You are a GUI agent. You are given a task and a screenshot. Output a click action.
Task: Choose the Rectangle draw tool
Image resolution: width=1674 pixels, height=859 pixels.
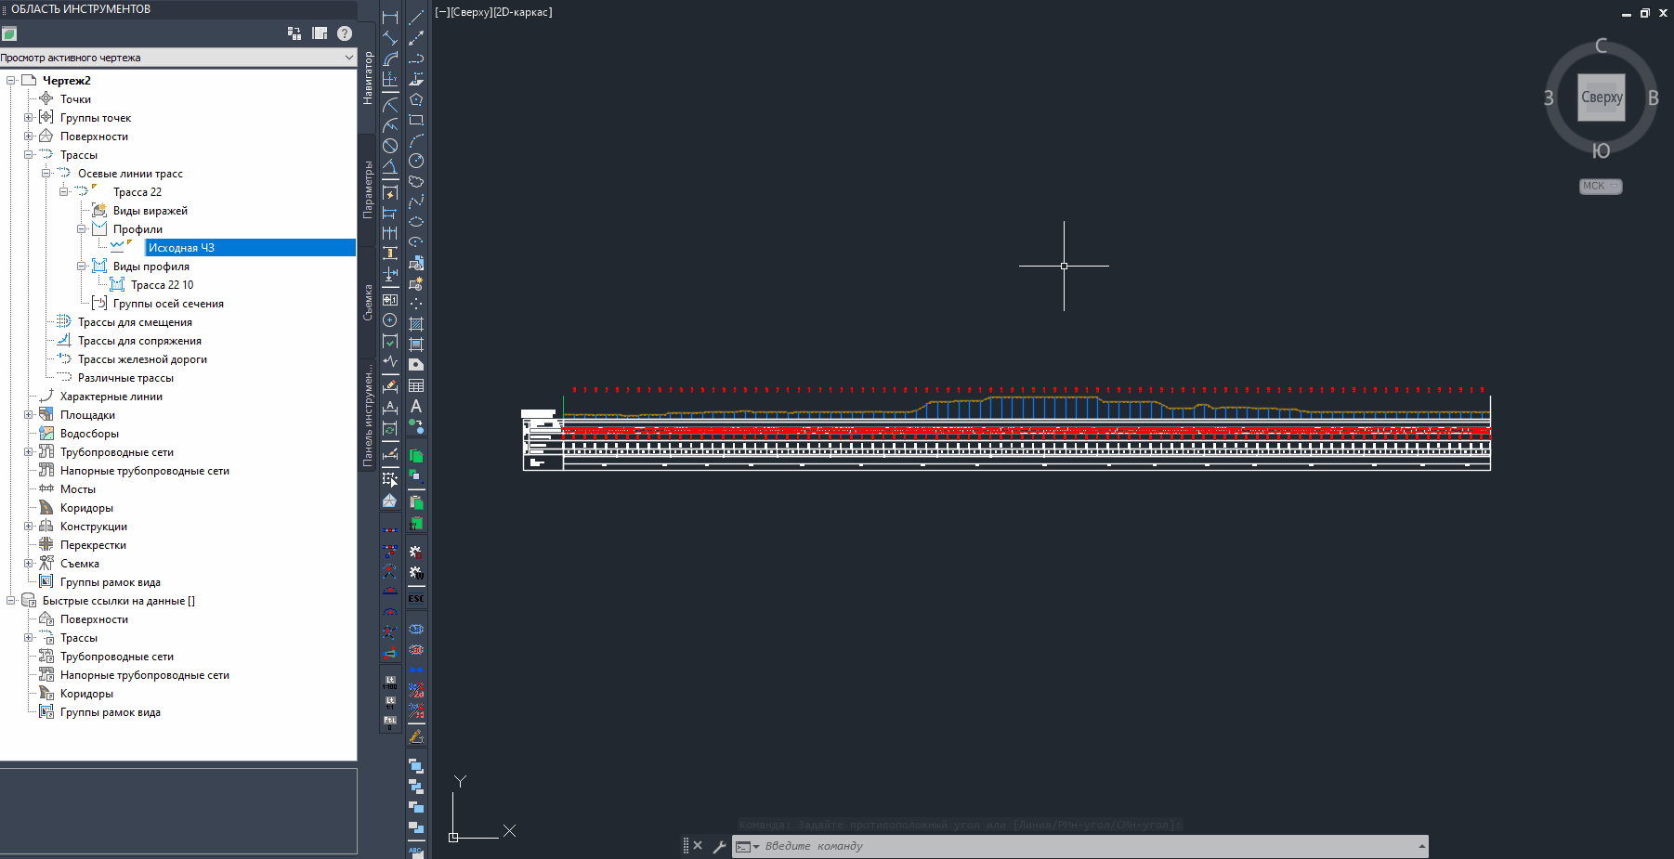tap(416, 120)
